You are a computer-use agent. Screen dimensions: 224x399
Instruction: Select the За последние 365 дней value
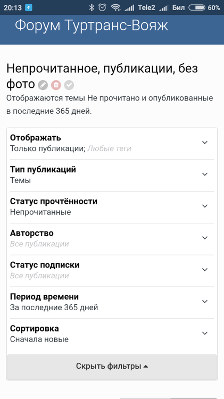click(x=54, y=307)
